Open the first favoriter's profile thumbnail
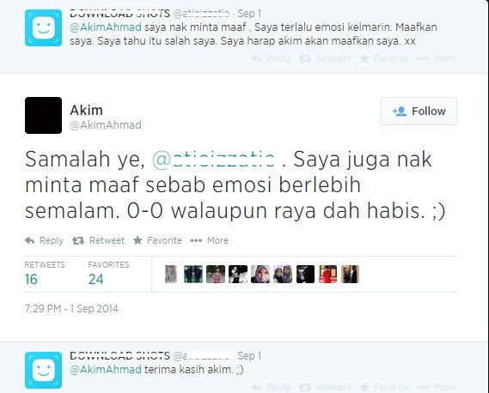This screenshot has height=393, width=489. (171, 274)
